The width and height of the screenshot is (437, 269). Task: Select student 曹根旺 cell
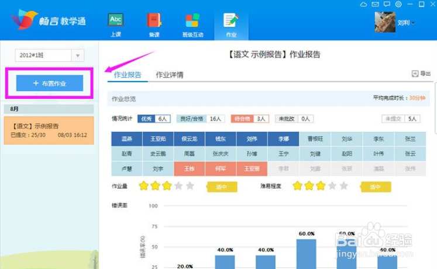[x=315, y=139]
